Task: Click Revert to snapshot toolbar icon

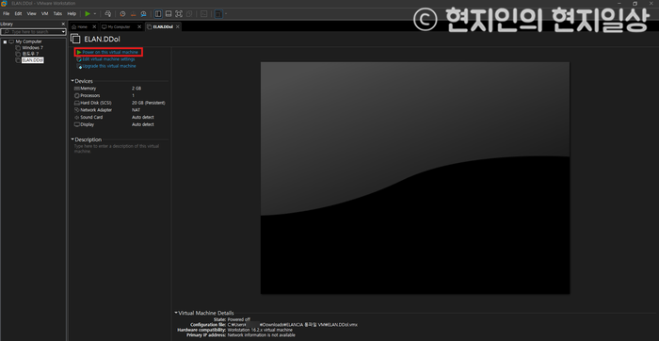Action: tap(134, 14)
